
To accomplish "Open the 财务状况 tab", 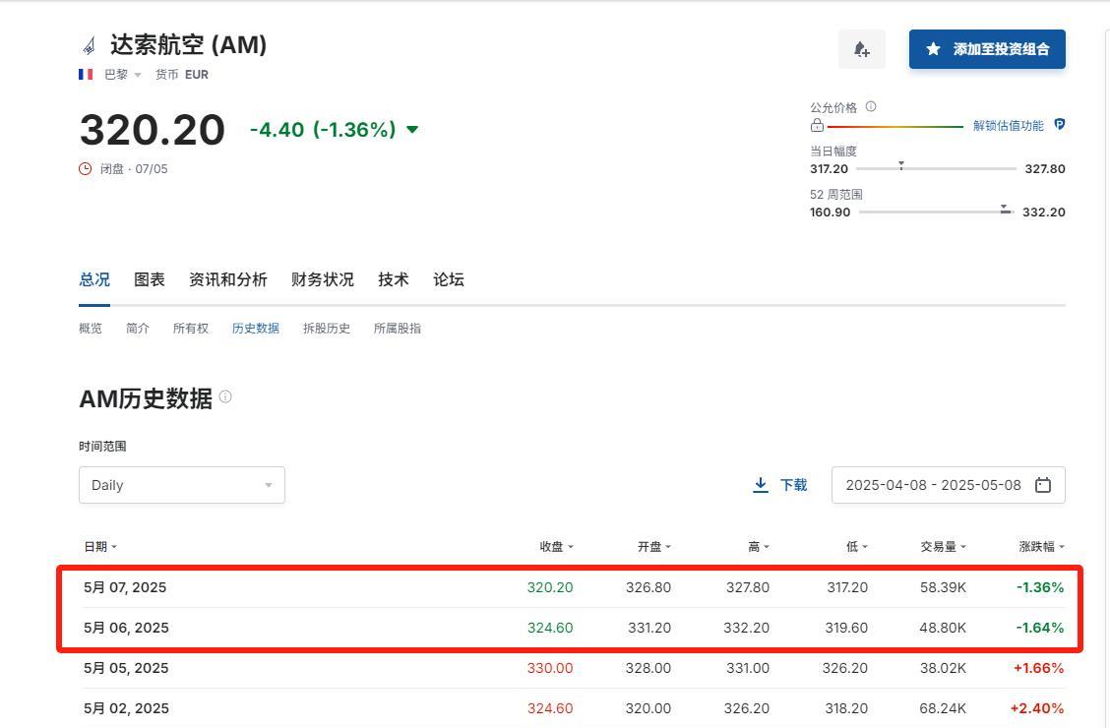I will [322, 279].
